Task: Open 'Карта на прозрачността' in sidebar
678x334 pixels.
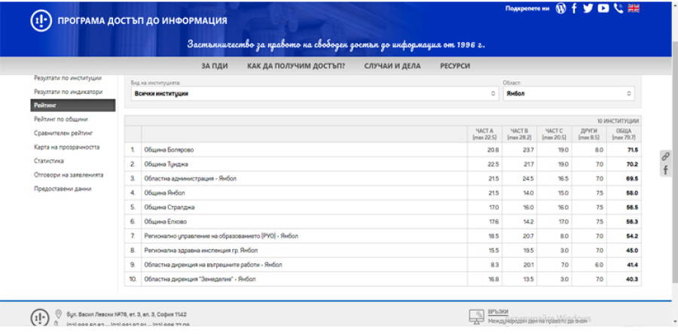Action: click(x=66, y=147)
